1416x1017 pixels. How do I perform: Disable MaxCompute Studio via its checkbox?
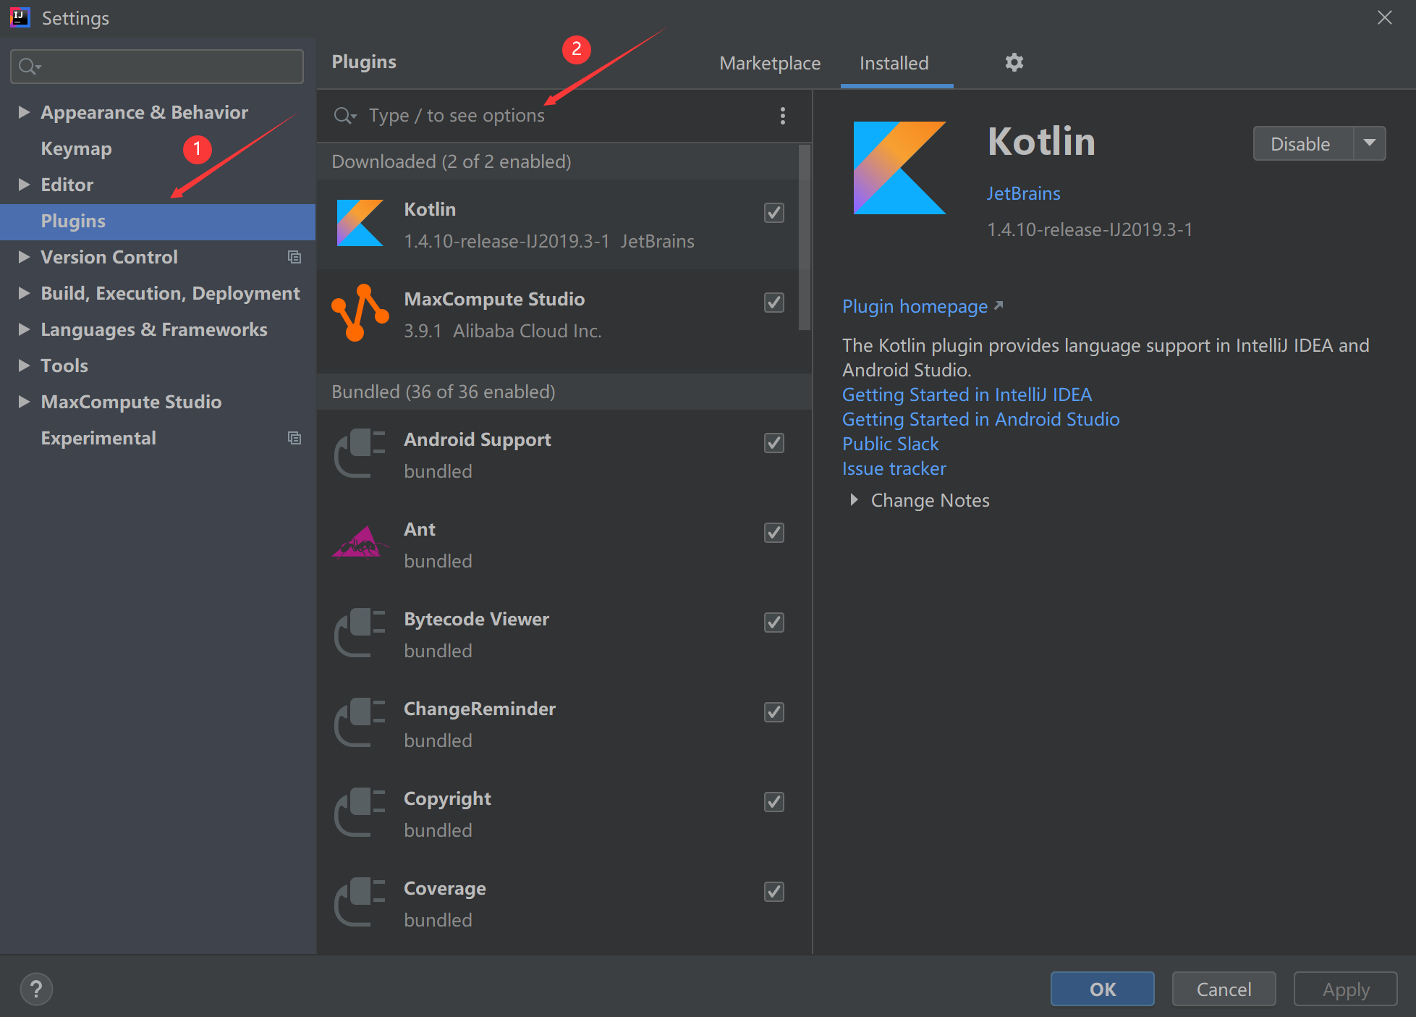click(773, 303)
